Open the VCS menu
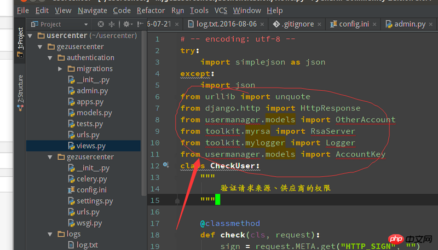The width and height of the screenshot is (438, 250). pyautogui.click(x=221, y=10)
